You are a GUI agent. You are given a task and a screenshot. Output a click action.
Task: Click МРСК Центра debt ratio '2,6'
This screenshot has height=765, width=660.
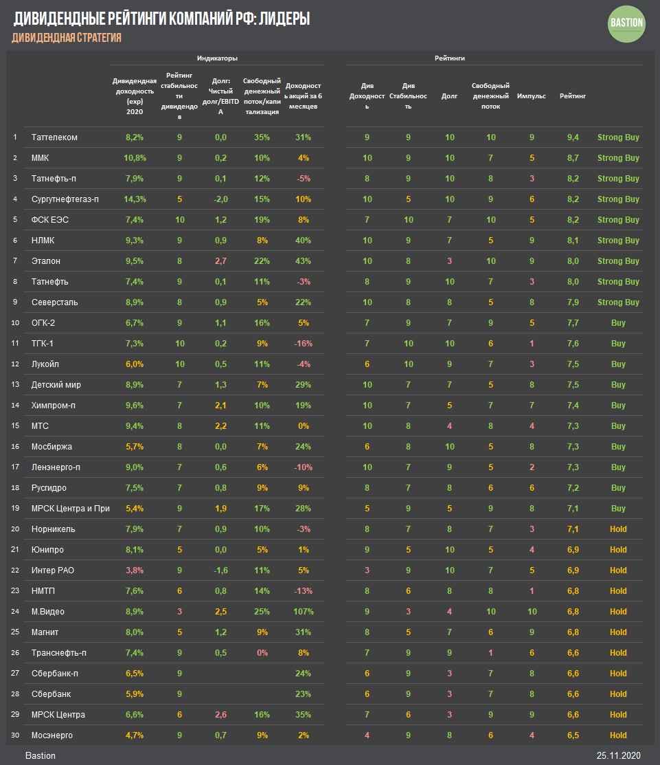220,715
